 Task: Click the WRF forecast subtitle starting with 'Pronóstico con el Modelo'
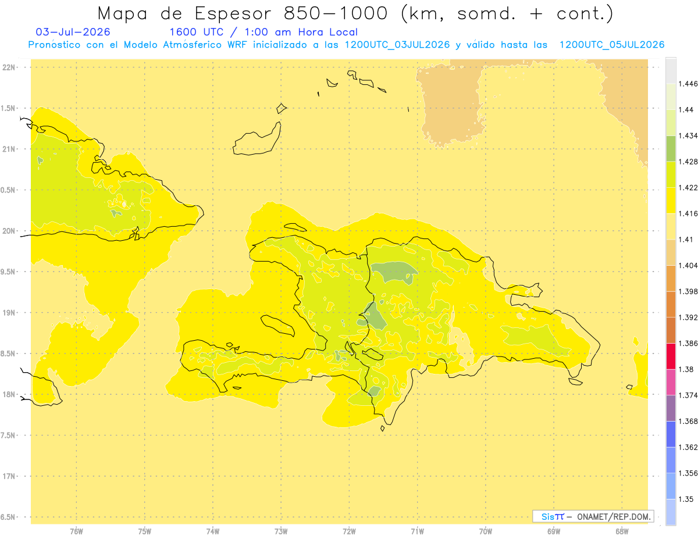pyautogui.click(x=346, y=45)
